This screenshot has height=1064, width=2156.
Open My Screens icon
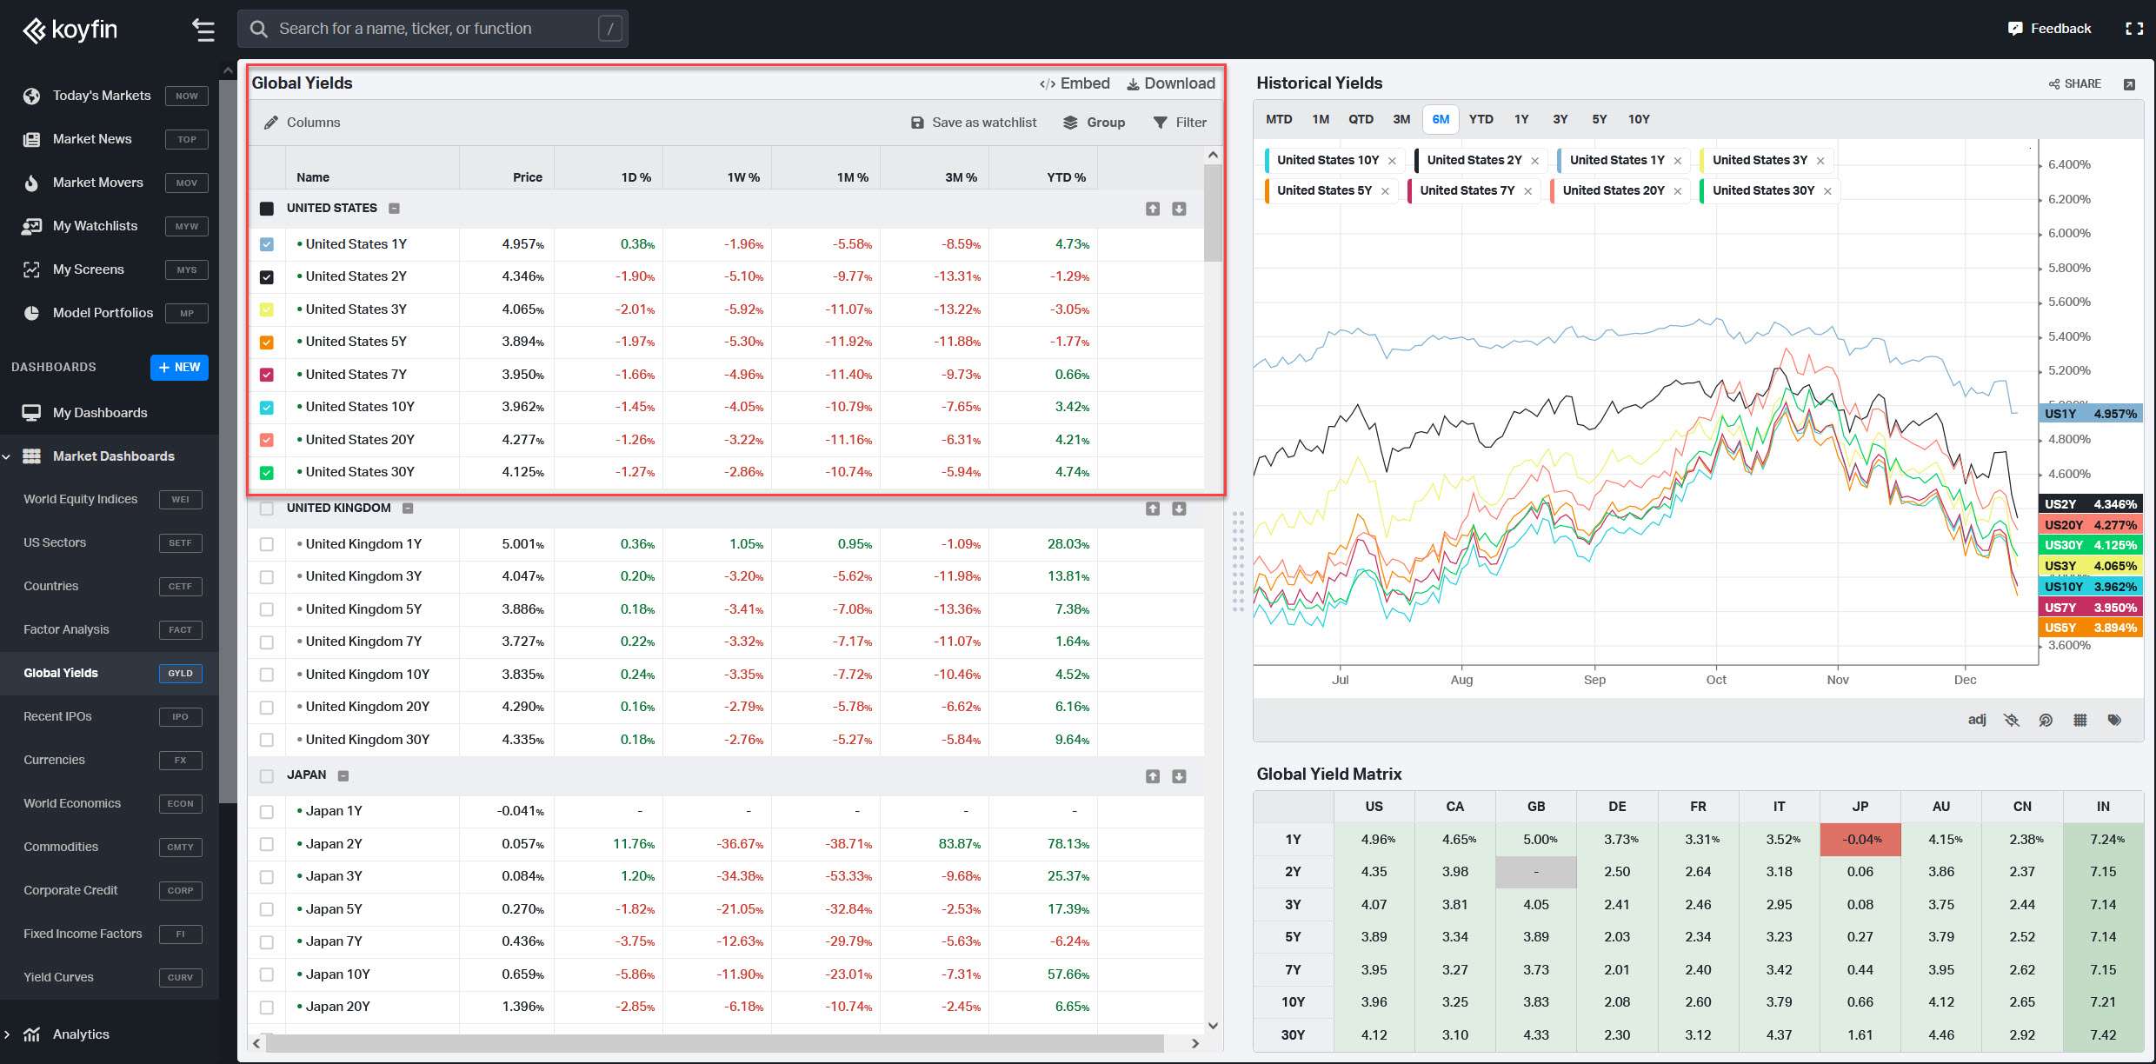point(32,269)
